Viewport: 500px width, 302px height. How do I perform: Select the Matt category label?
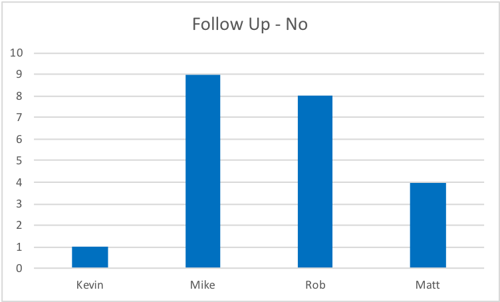(428, 286)
